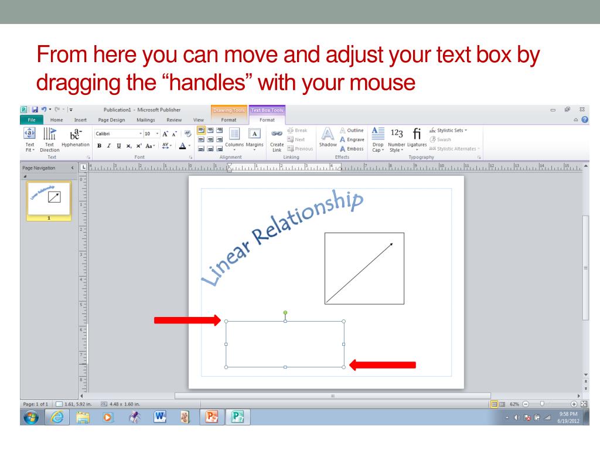Open the Drawing Tools Format tab
Image resolution: width=600 pixels, height=450 pixels.
(229, 120)
